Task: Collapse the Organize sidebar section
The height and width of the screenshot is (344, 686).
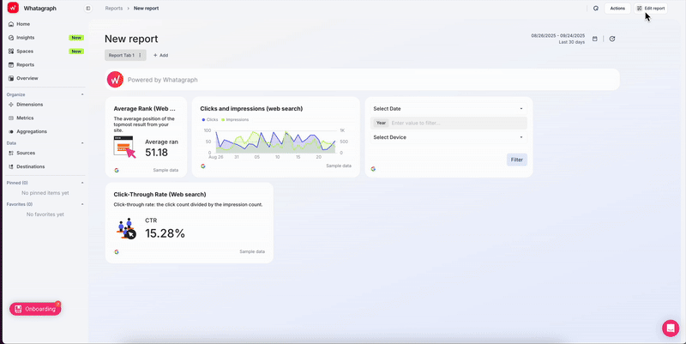Action: click(82, 94)
